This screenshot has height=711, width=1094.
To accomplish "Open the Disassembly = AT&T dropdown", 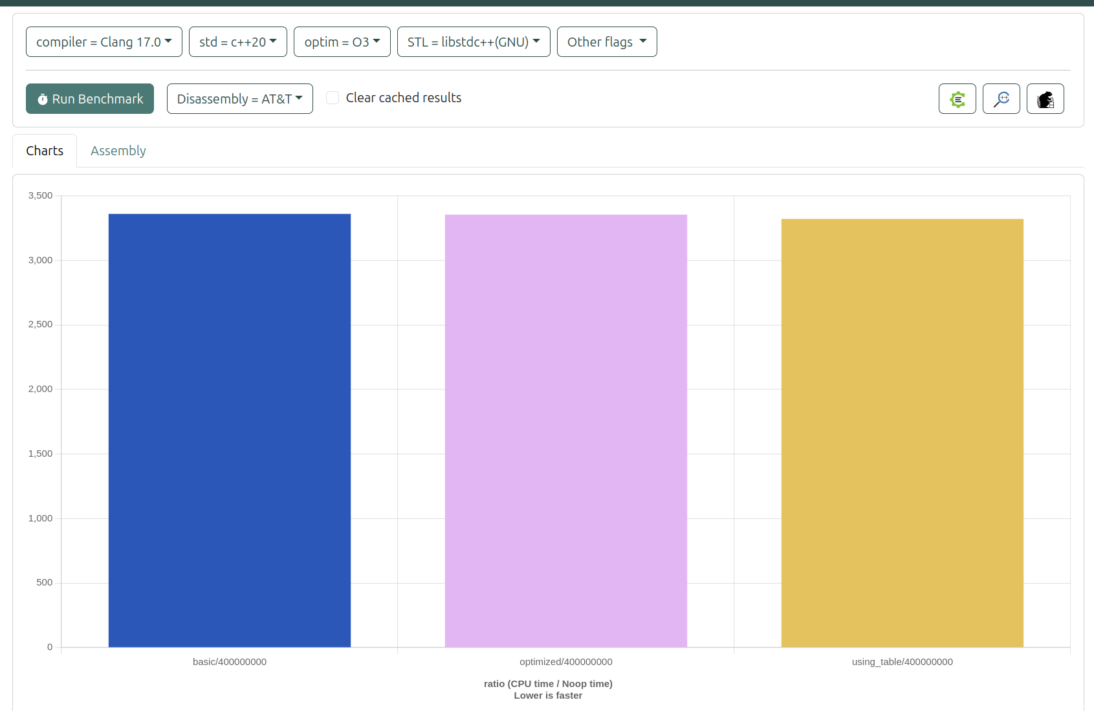I will tap(239, 99).
